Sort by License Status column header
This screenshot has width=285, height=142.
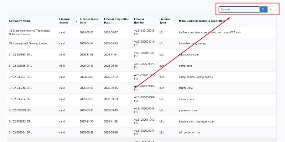pos(64,21)
